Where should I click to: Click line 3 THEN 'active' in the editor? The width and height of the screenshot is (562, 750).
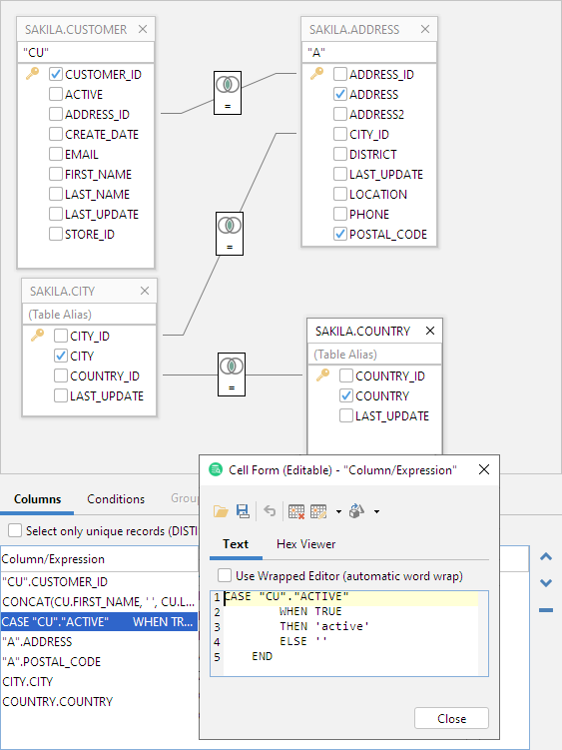[324, 626]
